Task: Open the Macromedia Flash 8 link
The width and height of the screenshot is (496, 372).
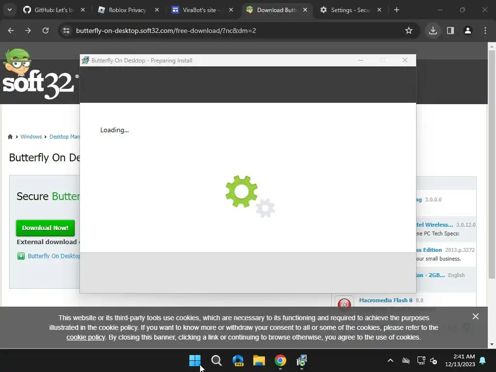Action: pos(386,300)
